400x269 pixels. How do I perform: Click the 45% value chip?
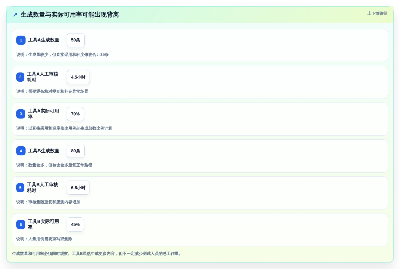(x=75, y=224)
